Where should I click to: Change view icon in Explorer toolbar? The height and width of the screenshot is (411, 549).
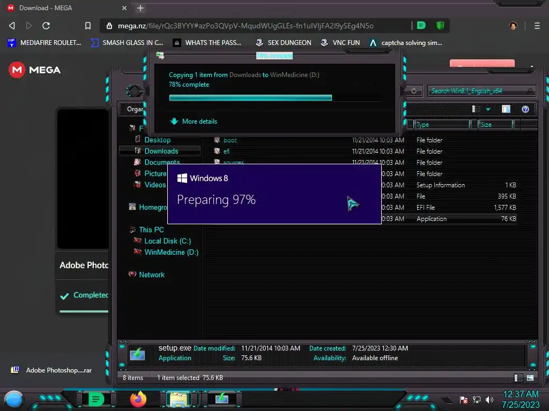pyautogui.click(x=476, y=109)
